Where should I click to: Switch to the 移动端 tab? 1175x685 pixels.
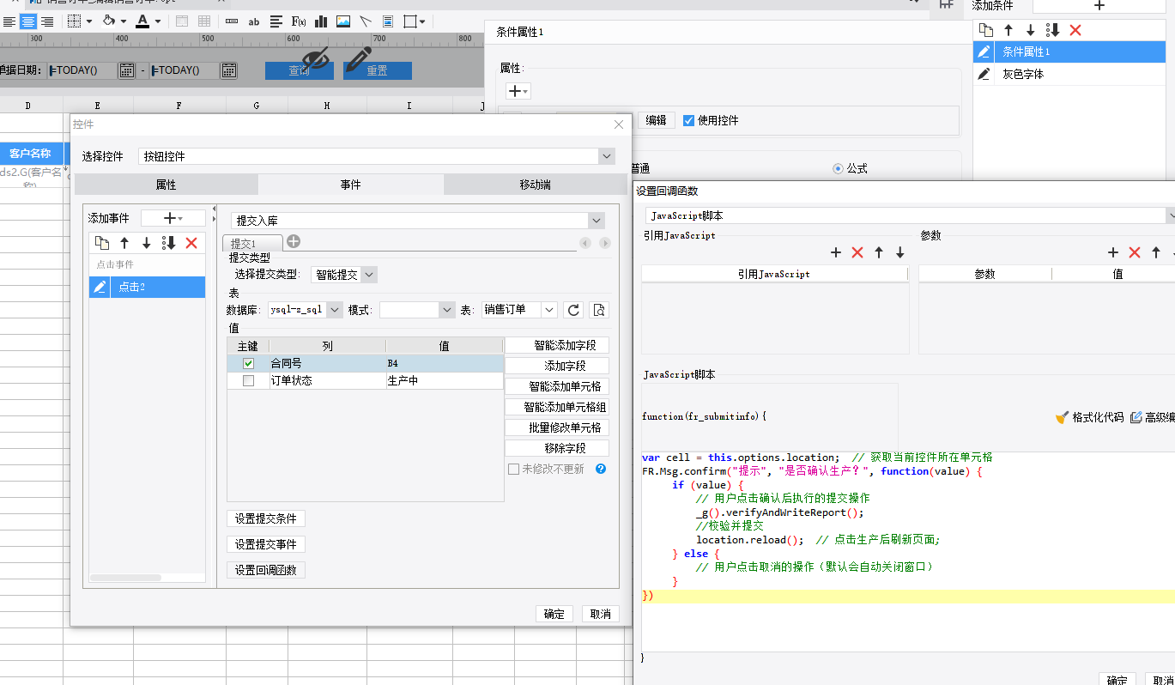(535, 185)
